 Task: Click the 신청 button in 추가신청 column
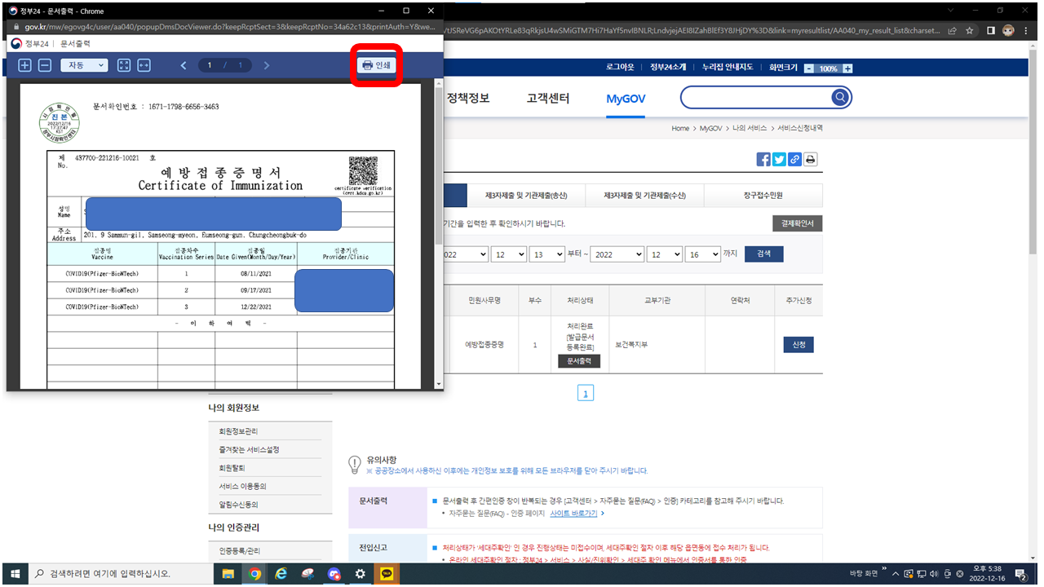(798, 345)
